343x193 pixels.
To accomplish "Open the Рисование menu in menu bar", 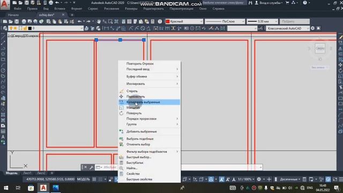I will tap(111, 9).
